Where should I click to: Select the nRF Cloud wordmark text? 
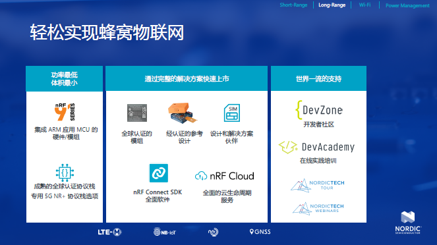coord(232,176)
